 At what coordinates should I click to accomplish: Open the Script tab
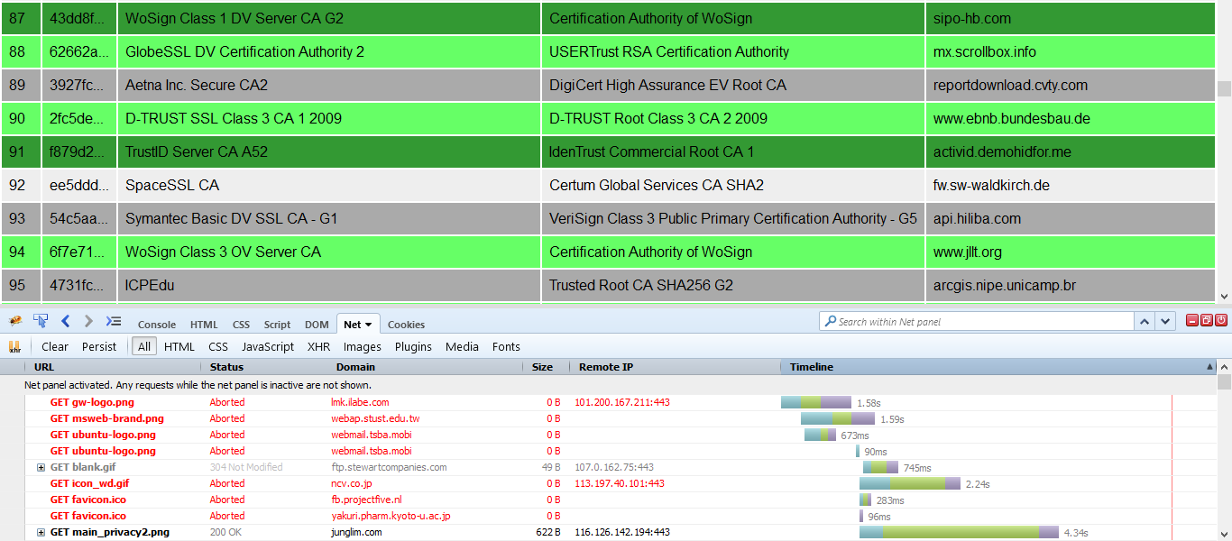point(277,325)
